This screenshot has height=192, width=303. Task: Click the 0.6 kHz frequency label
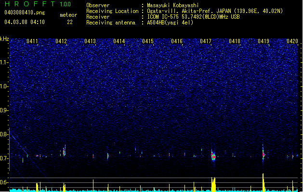[4, 182]
